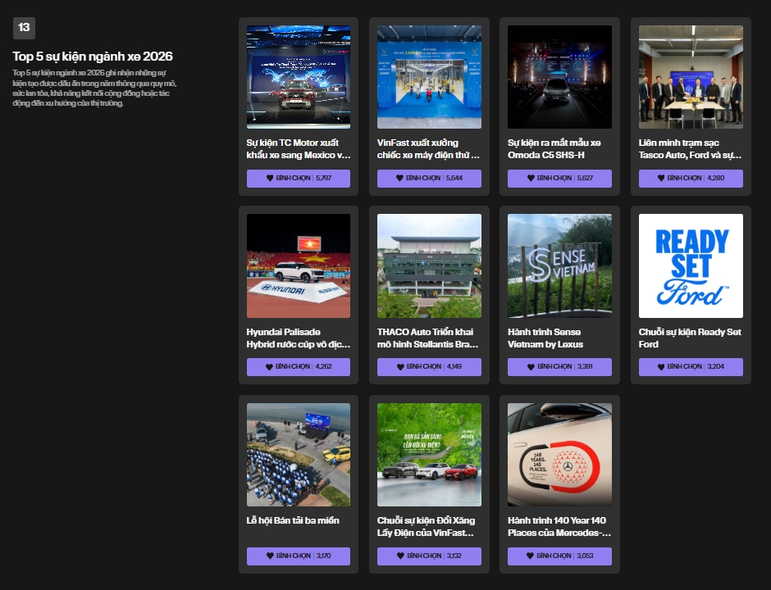Open title 'Hành trình Sense Vietnam by Lexus'
This screenshot has width=771, height=590.
click(x=545, y=338)
